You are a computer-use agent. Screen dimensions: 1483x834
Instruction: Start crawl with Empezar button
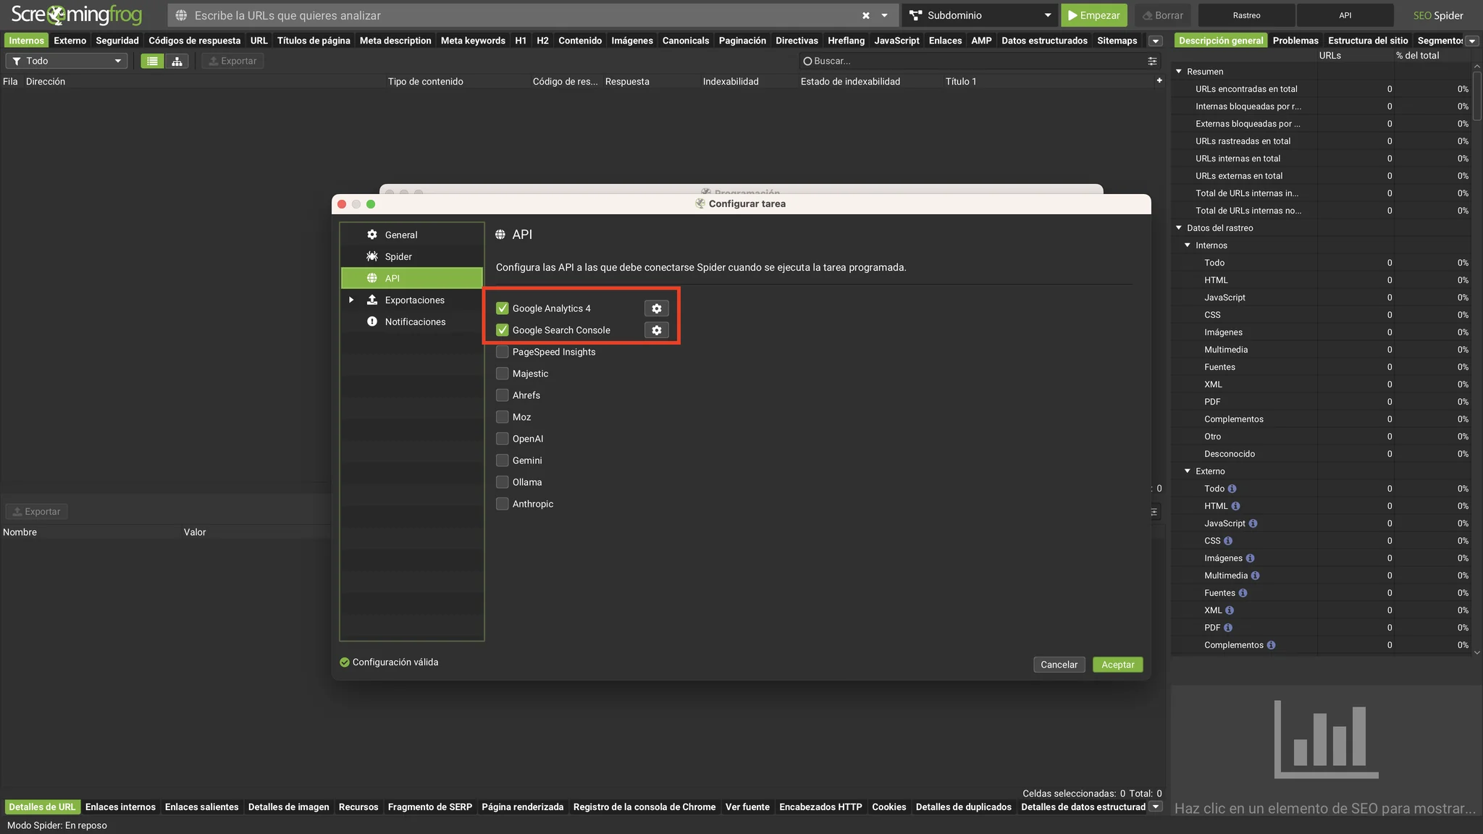(1093, 15)
